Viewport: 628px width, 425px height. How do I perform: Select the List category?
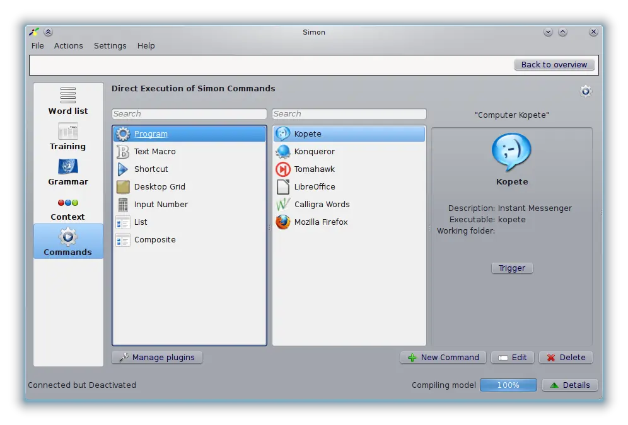(189, 222)
